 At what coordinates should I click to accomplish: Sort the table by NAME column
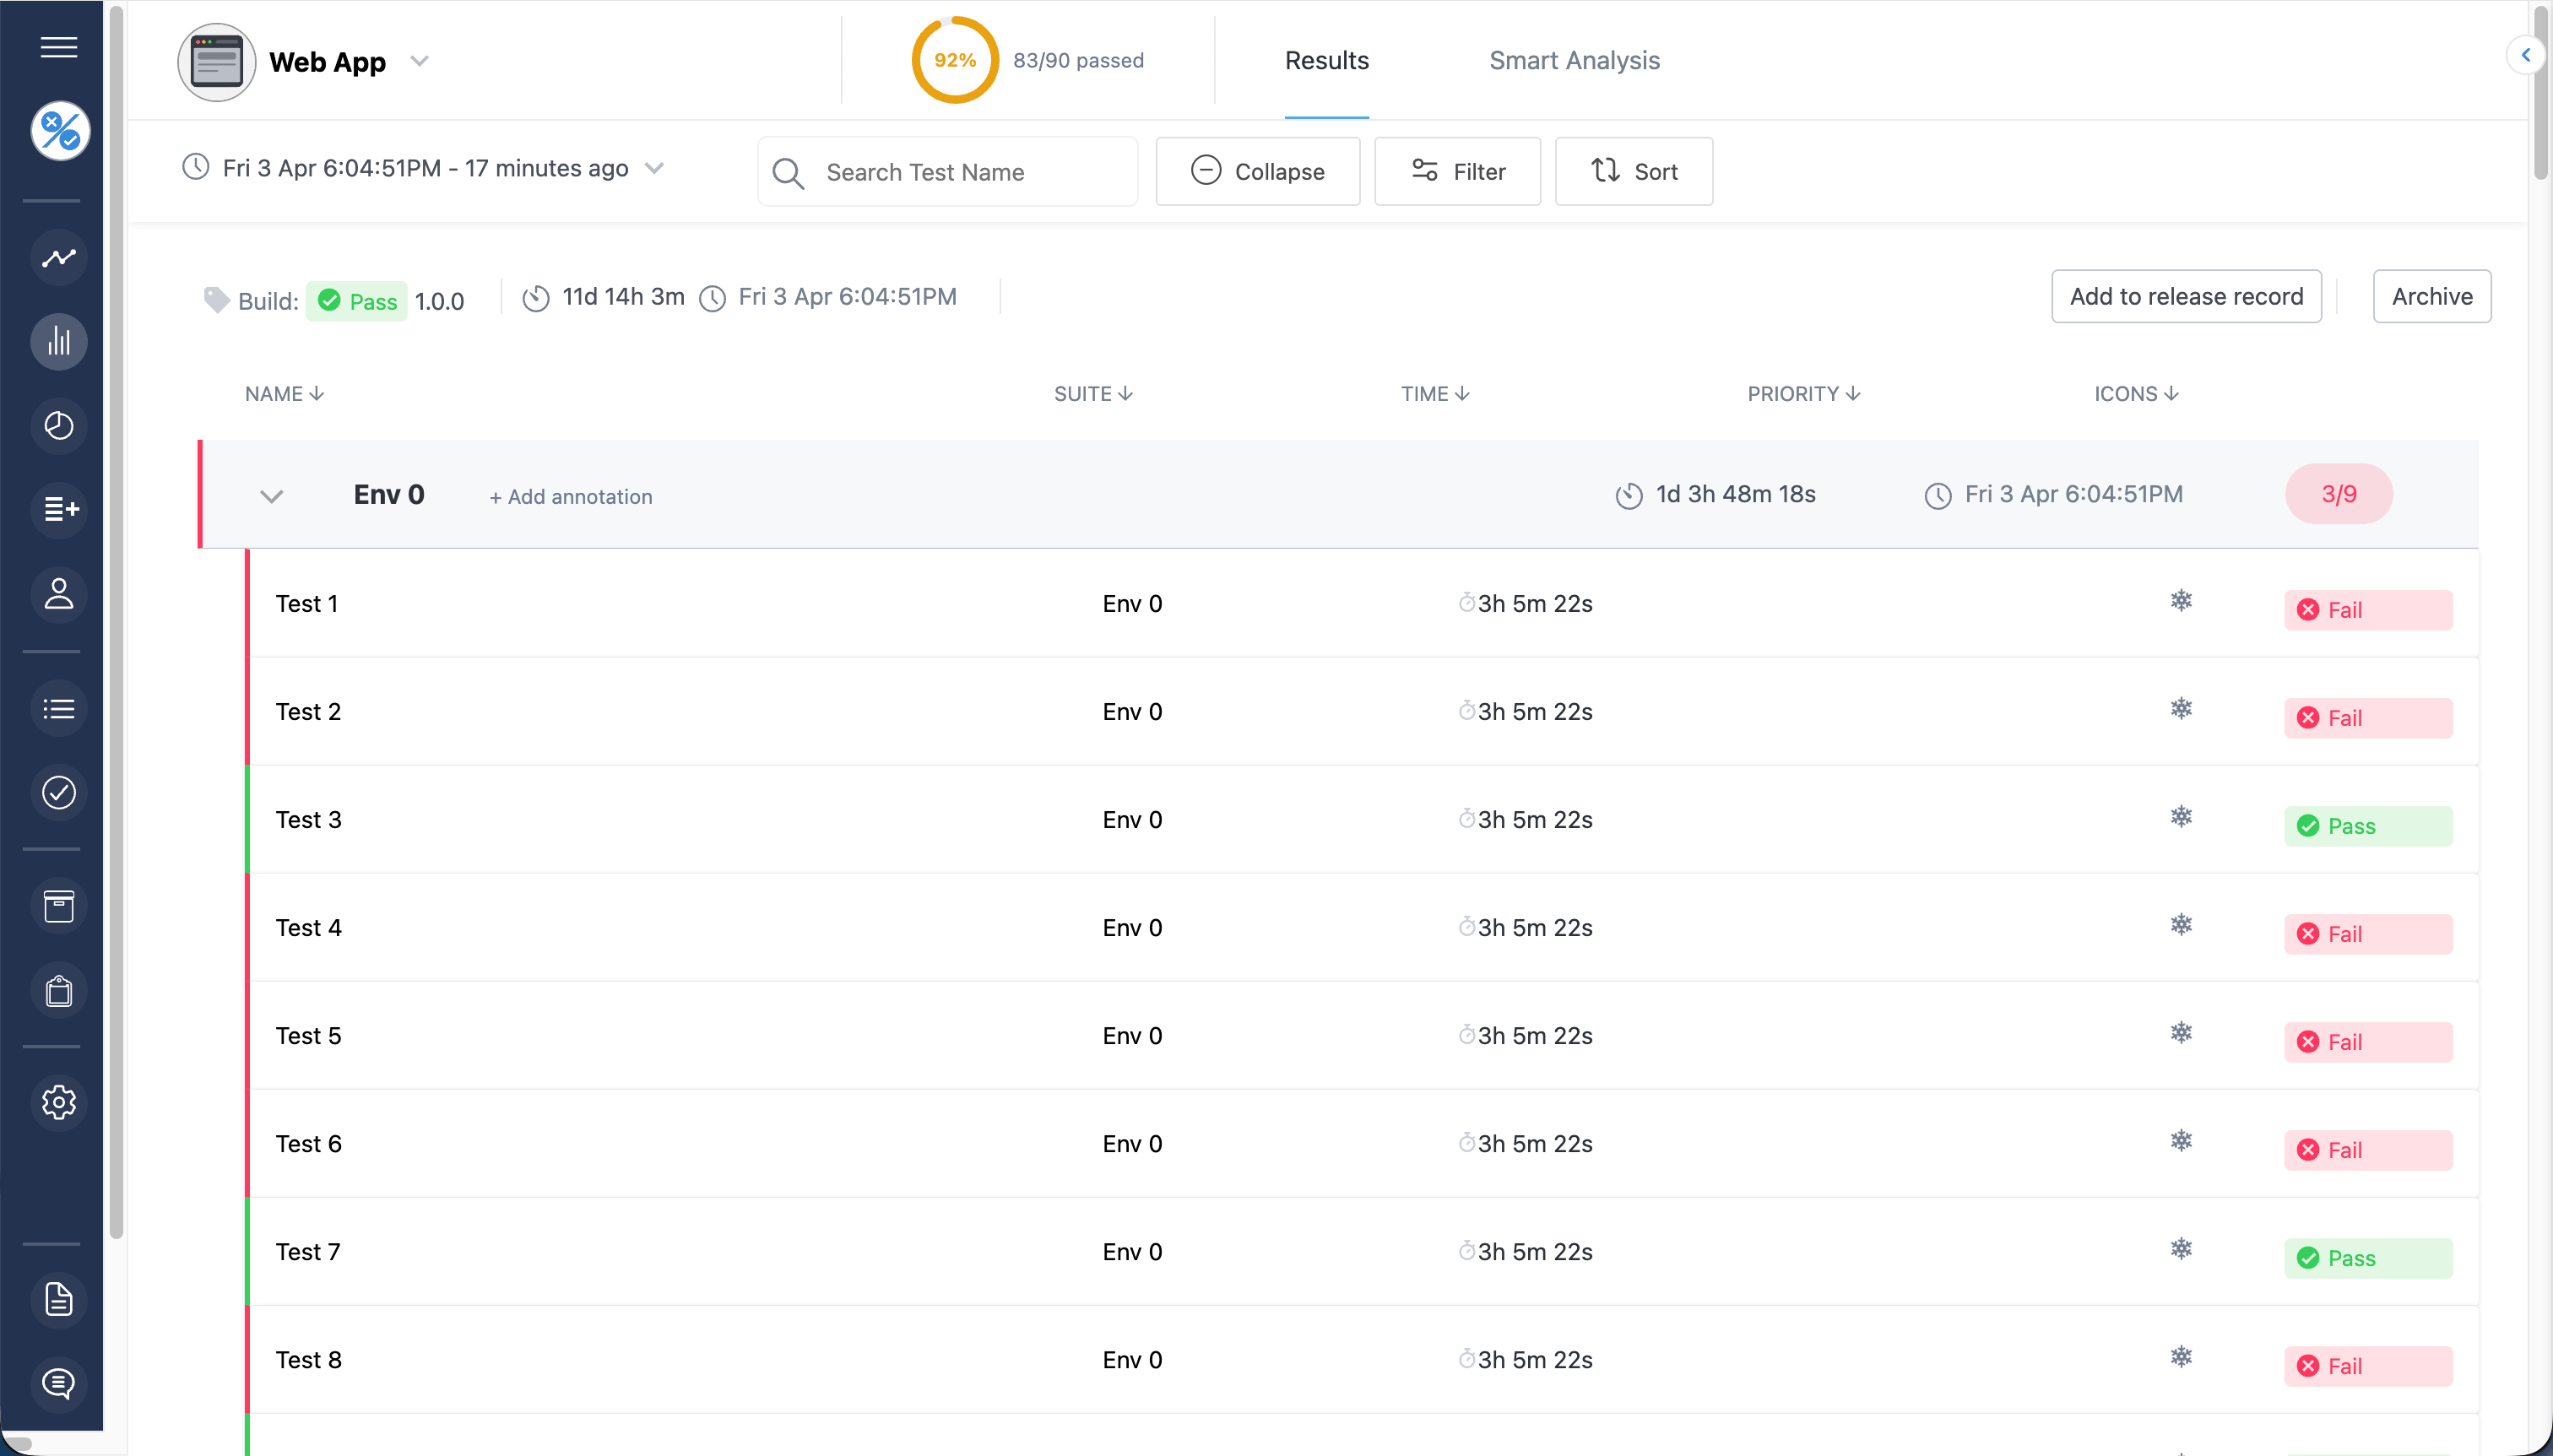point(284,394)
